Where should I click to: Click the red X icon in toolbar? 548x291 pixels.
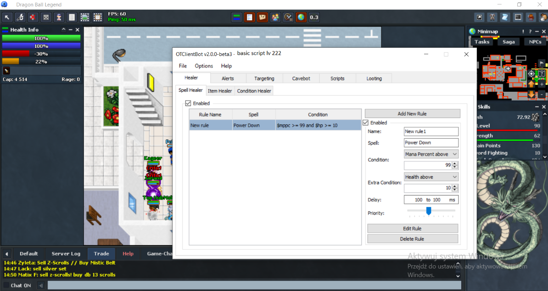pos(33,17)
